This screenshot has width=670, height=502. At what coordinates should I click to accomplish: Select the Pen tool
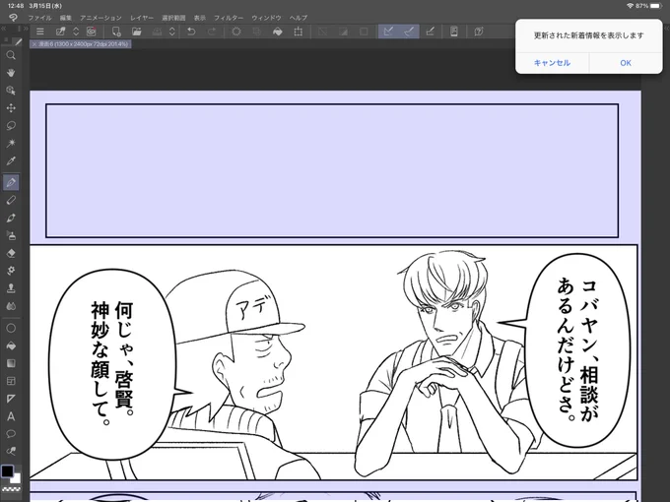(x=11, y=182)
